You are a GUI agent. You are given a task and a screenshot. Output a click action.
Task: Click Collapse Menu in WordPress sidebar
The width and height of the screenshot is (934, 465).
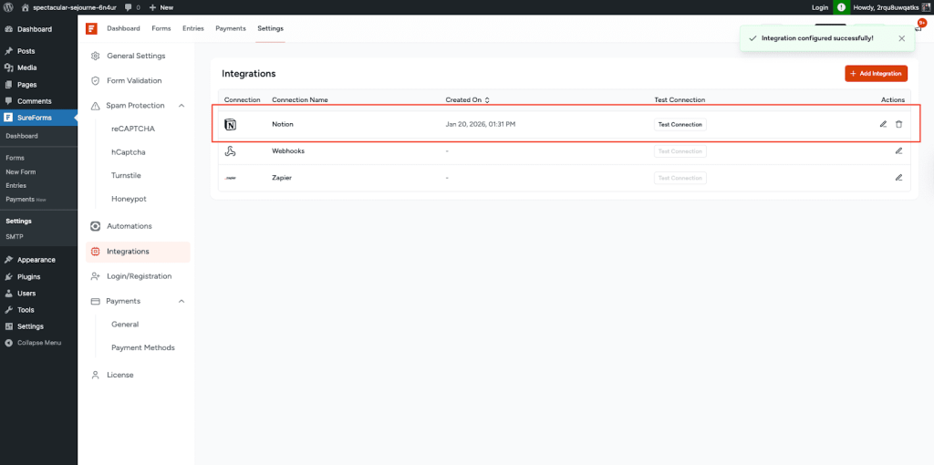click(x=38, y=343)
